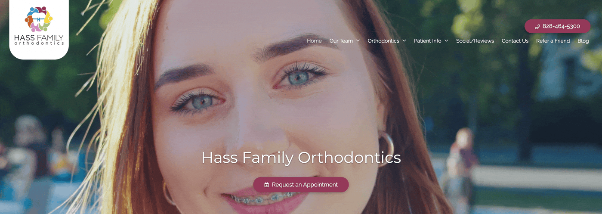Expand the Patient Info dropdown chevron
Viewport: 602px width, 214px height.
[x=446, y=41]
